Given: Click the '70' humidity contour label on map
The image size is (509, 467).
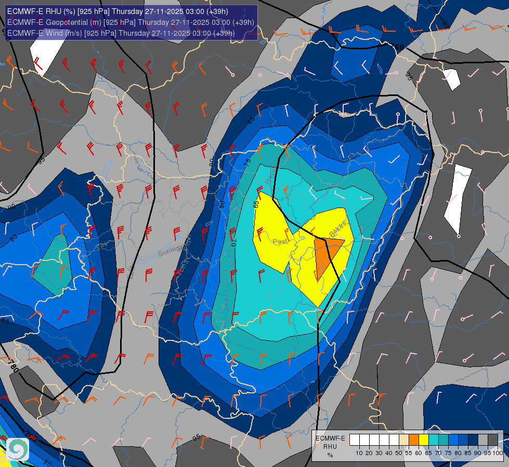Looking at the screenshot, I should (234, 242).
